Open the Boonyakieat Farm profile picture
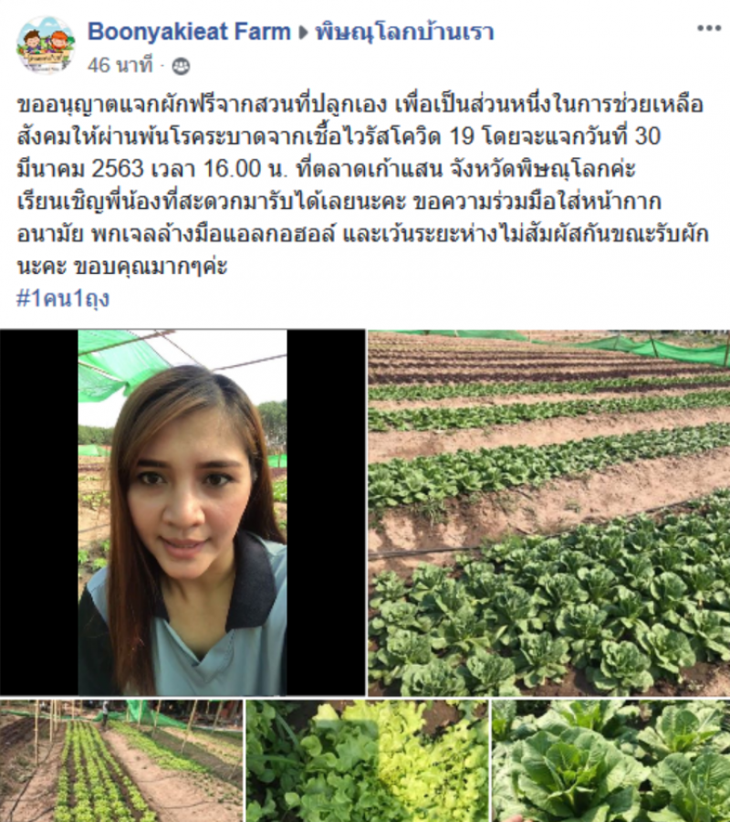730x822 pixels. point(46,46)
